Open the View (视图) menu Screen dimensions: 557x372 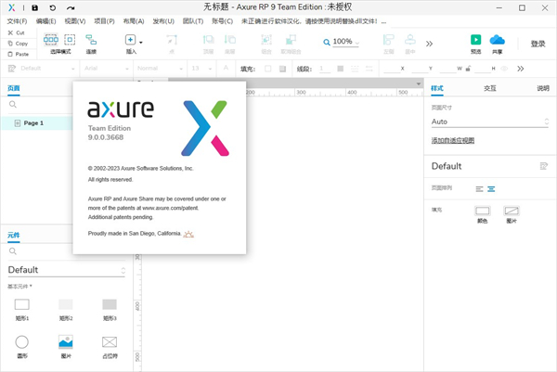tap(75, 21)
